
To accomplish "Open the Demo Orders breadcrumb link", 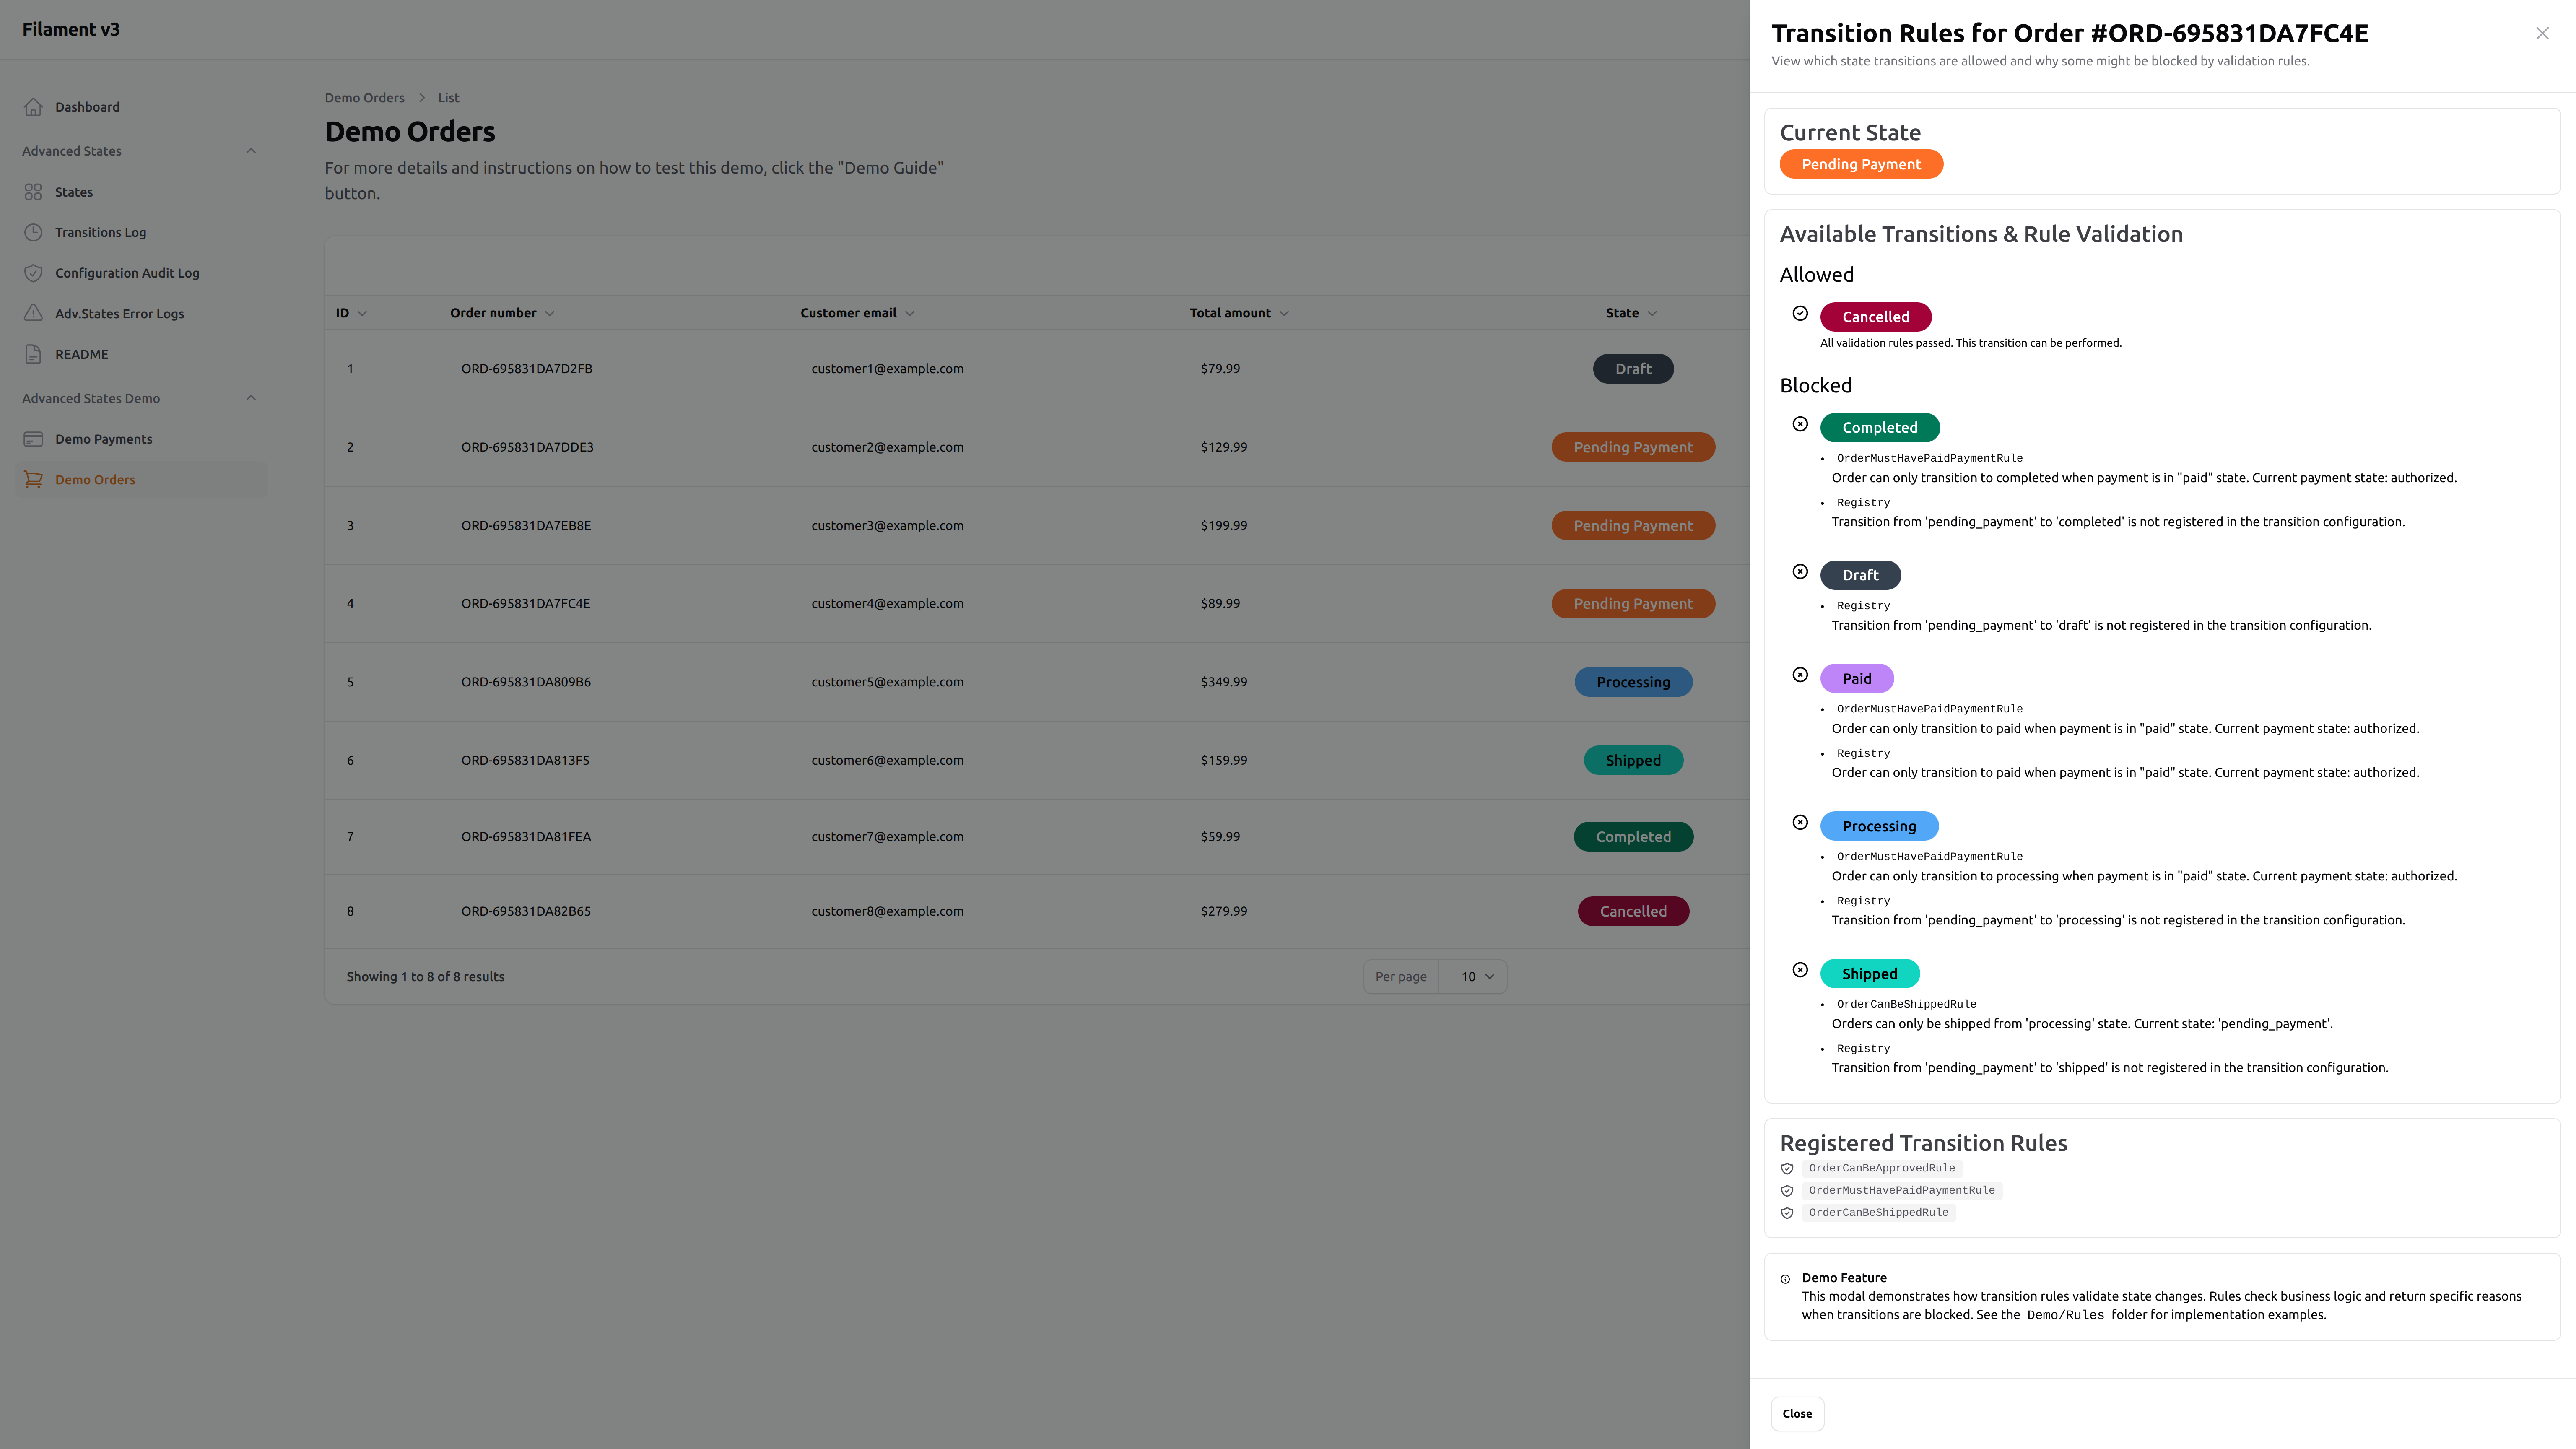I will tap(364, 97).
